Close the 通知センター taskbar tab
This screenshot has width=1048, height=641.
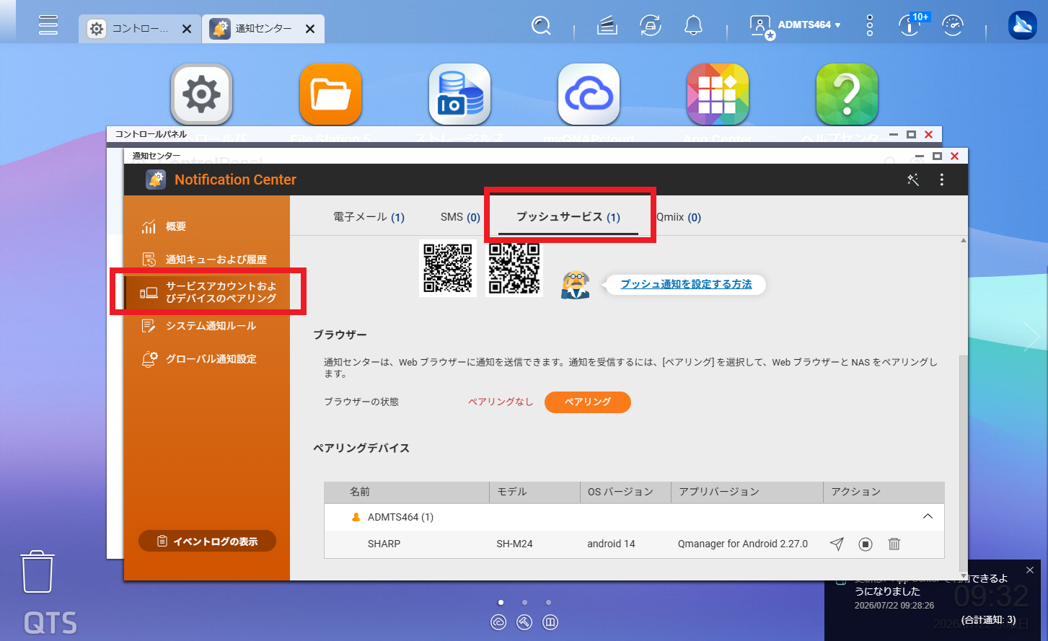click(310, 29)
